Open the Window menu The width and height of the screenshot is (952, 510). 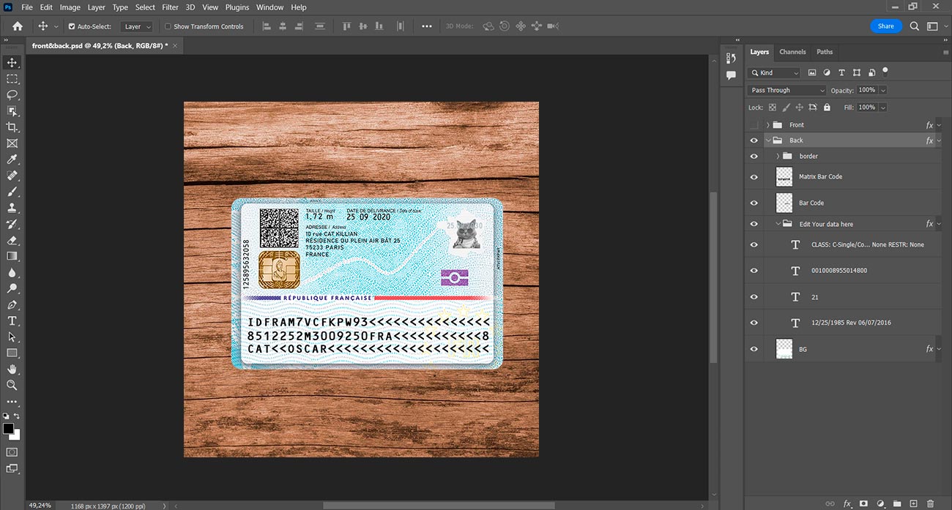[269, 7]
